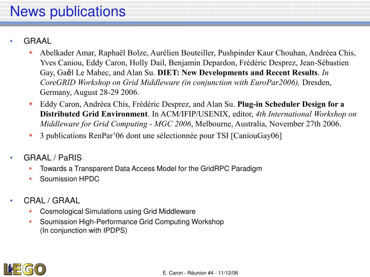Click the red diamond bullet beside 'Abelkader Amar'
Screen dimensions: 370x277
click(31, 53)
